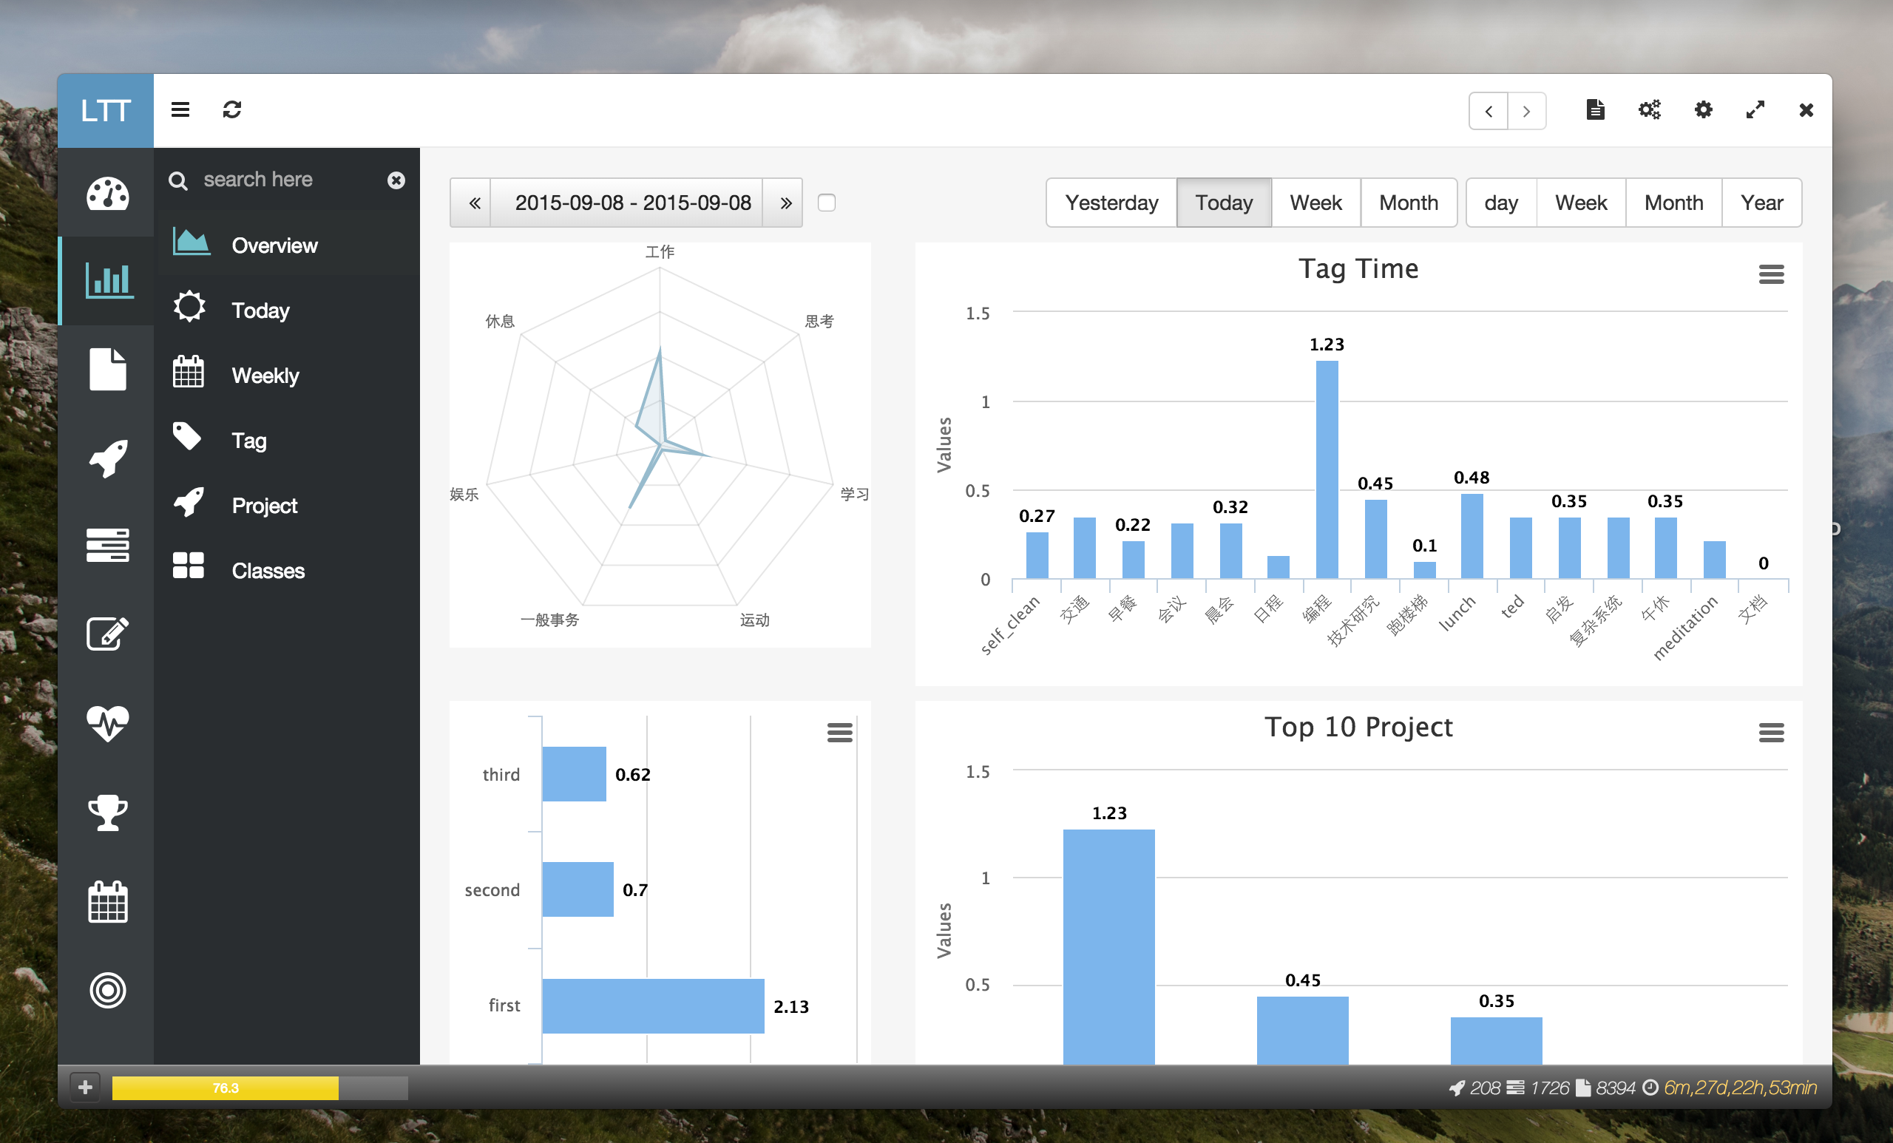Open the rocket projects sidebar icon
Viewport: 1893px width, 1143px height.
point(106,458)
